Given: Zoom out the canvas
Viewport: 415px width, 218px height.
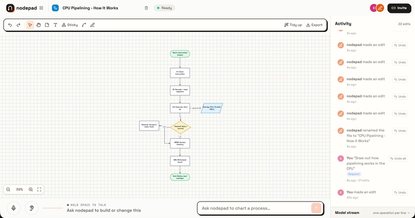Looking at the screenshot, I should (x=8, y=189).
